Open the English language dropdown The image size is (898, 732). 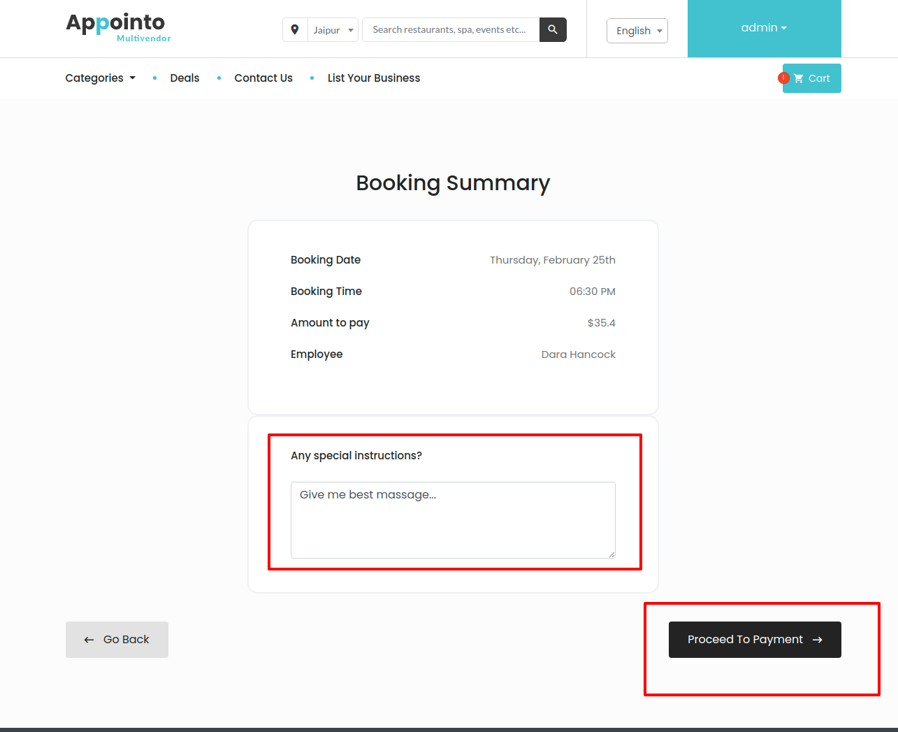pyautogui.click(x=637, y=31)
